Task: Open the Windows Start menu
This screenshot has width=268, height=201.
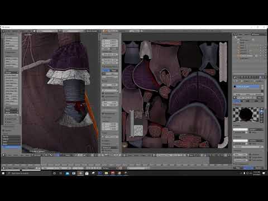Action: pos(3,173)
